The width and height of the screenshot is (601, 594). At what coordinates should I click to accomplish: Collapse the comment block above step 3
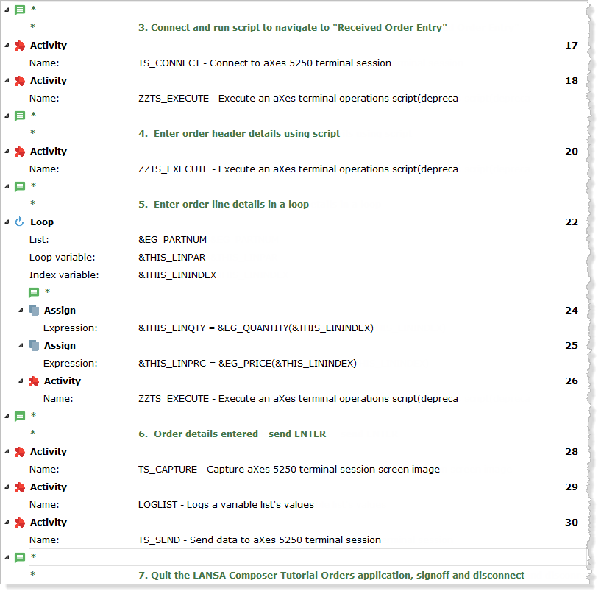[x=7, y=10]
